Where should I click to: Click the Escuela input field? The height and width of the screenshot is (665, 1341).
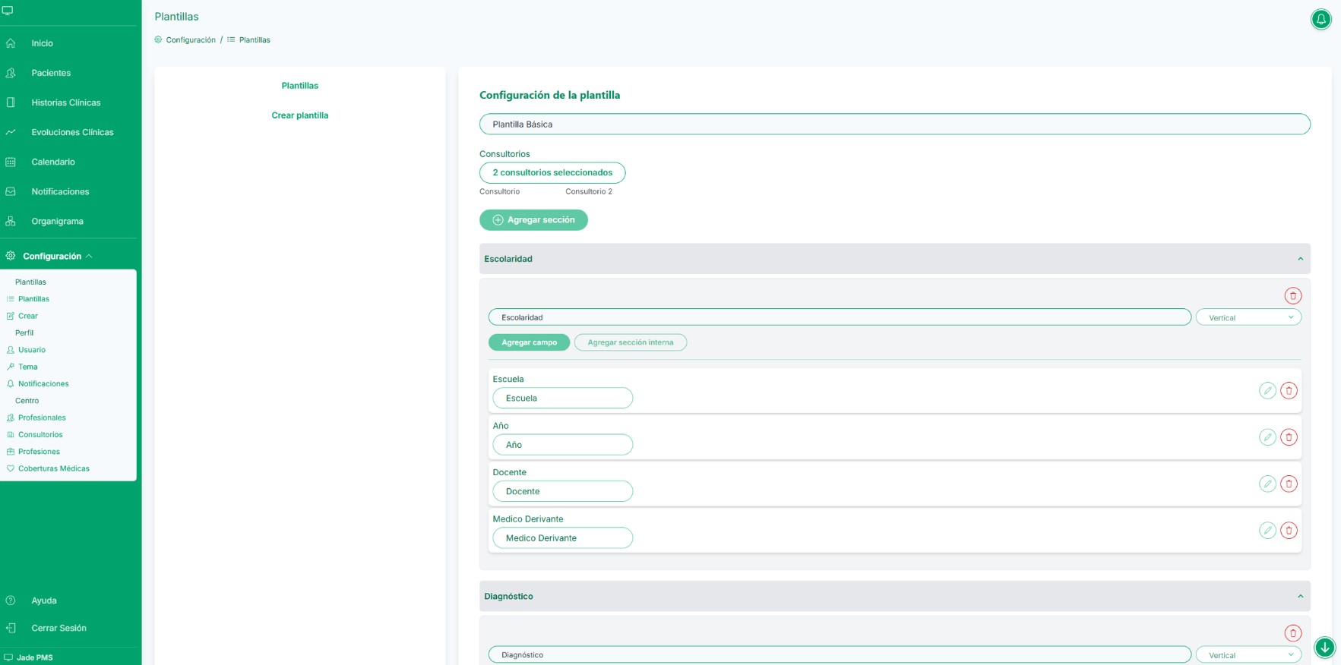pos(563,398)
